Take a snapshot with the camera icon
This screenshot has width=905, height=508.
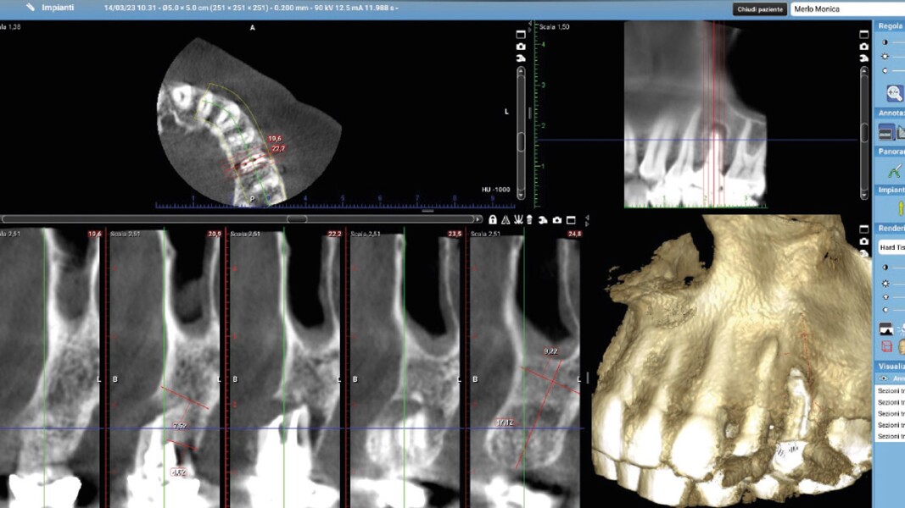point(557,220)
